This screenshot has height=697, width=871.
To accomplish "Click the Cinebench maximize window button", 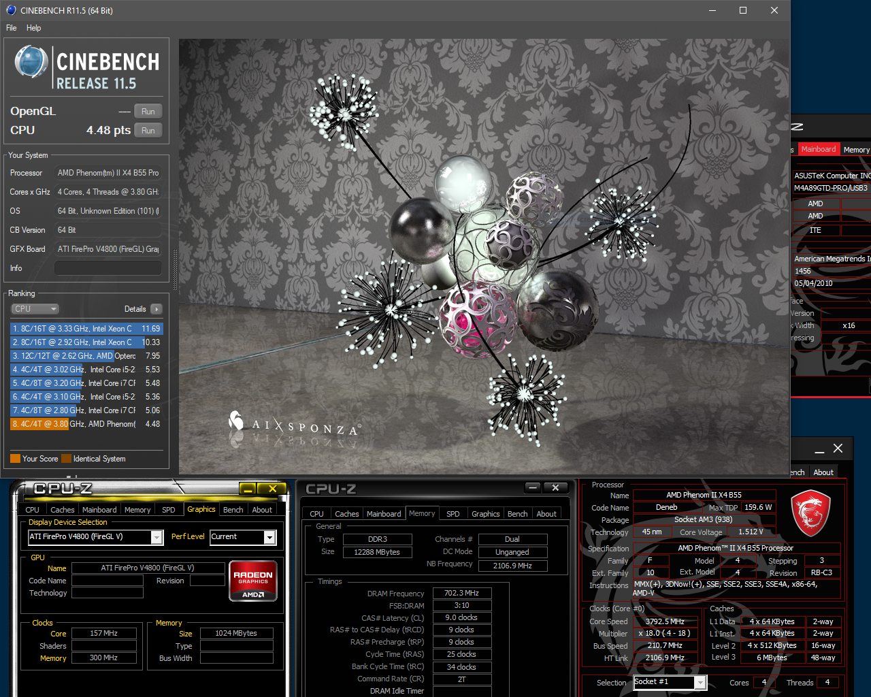I will click(743, 10).
